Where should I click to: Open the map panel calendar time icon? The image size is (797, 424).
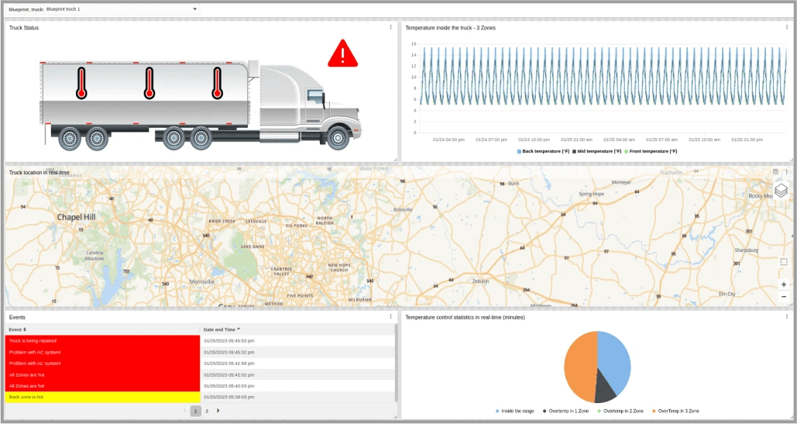775,172
